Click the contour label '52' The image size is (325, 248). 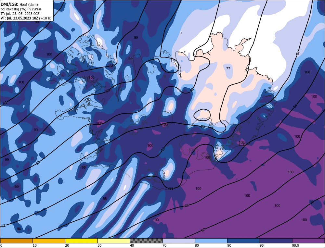click(x=5, y=103)
